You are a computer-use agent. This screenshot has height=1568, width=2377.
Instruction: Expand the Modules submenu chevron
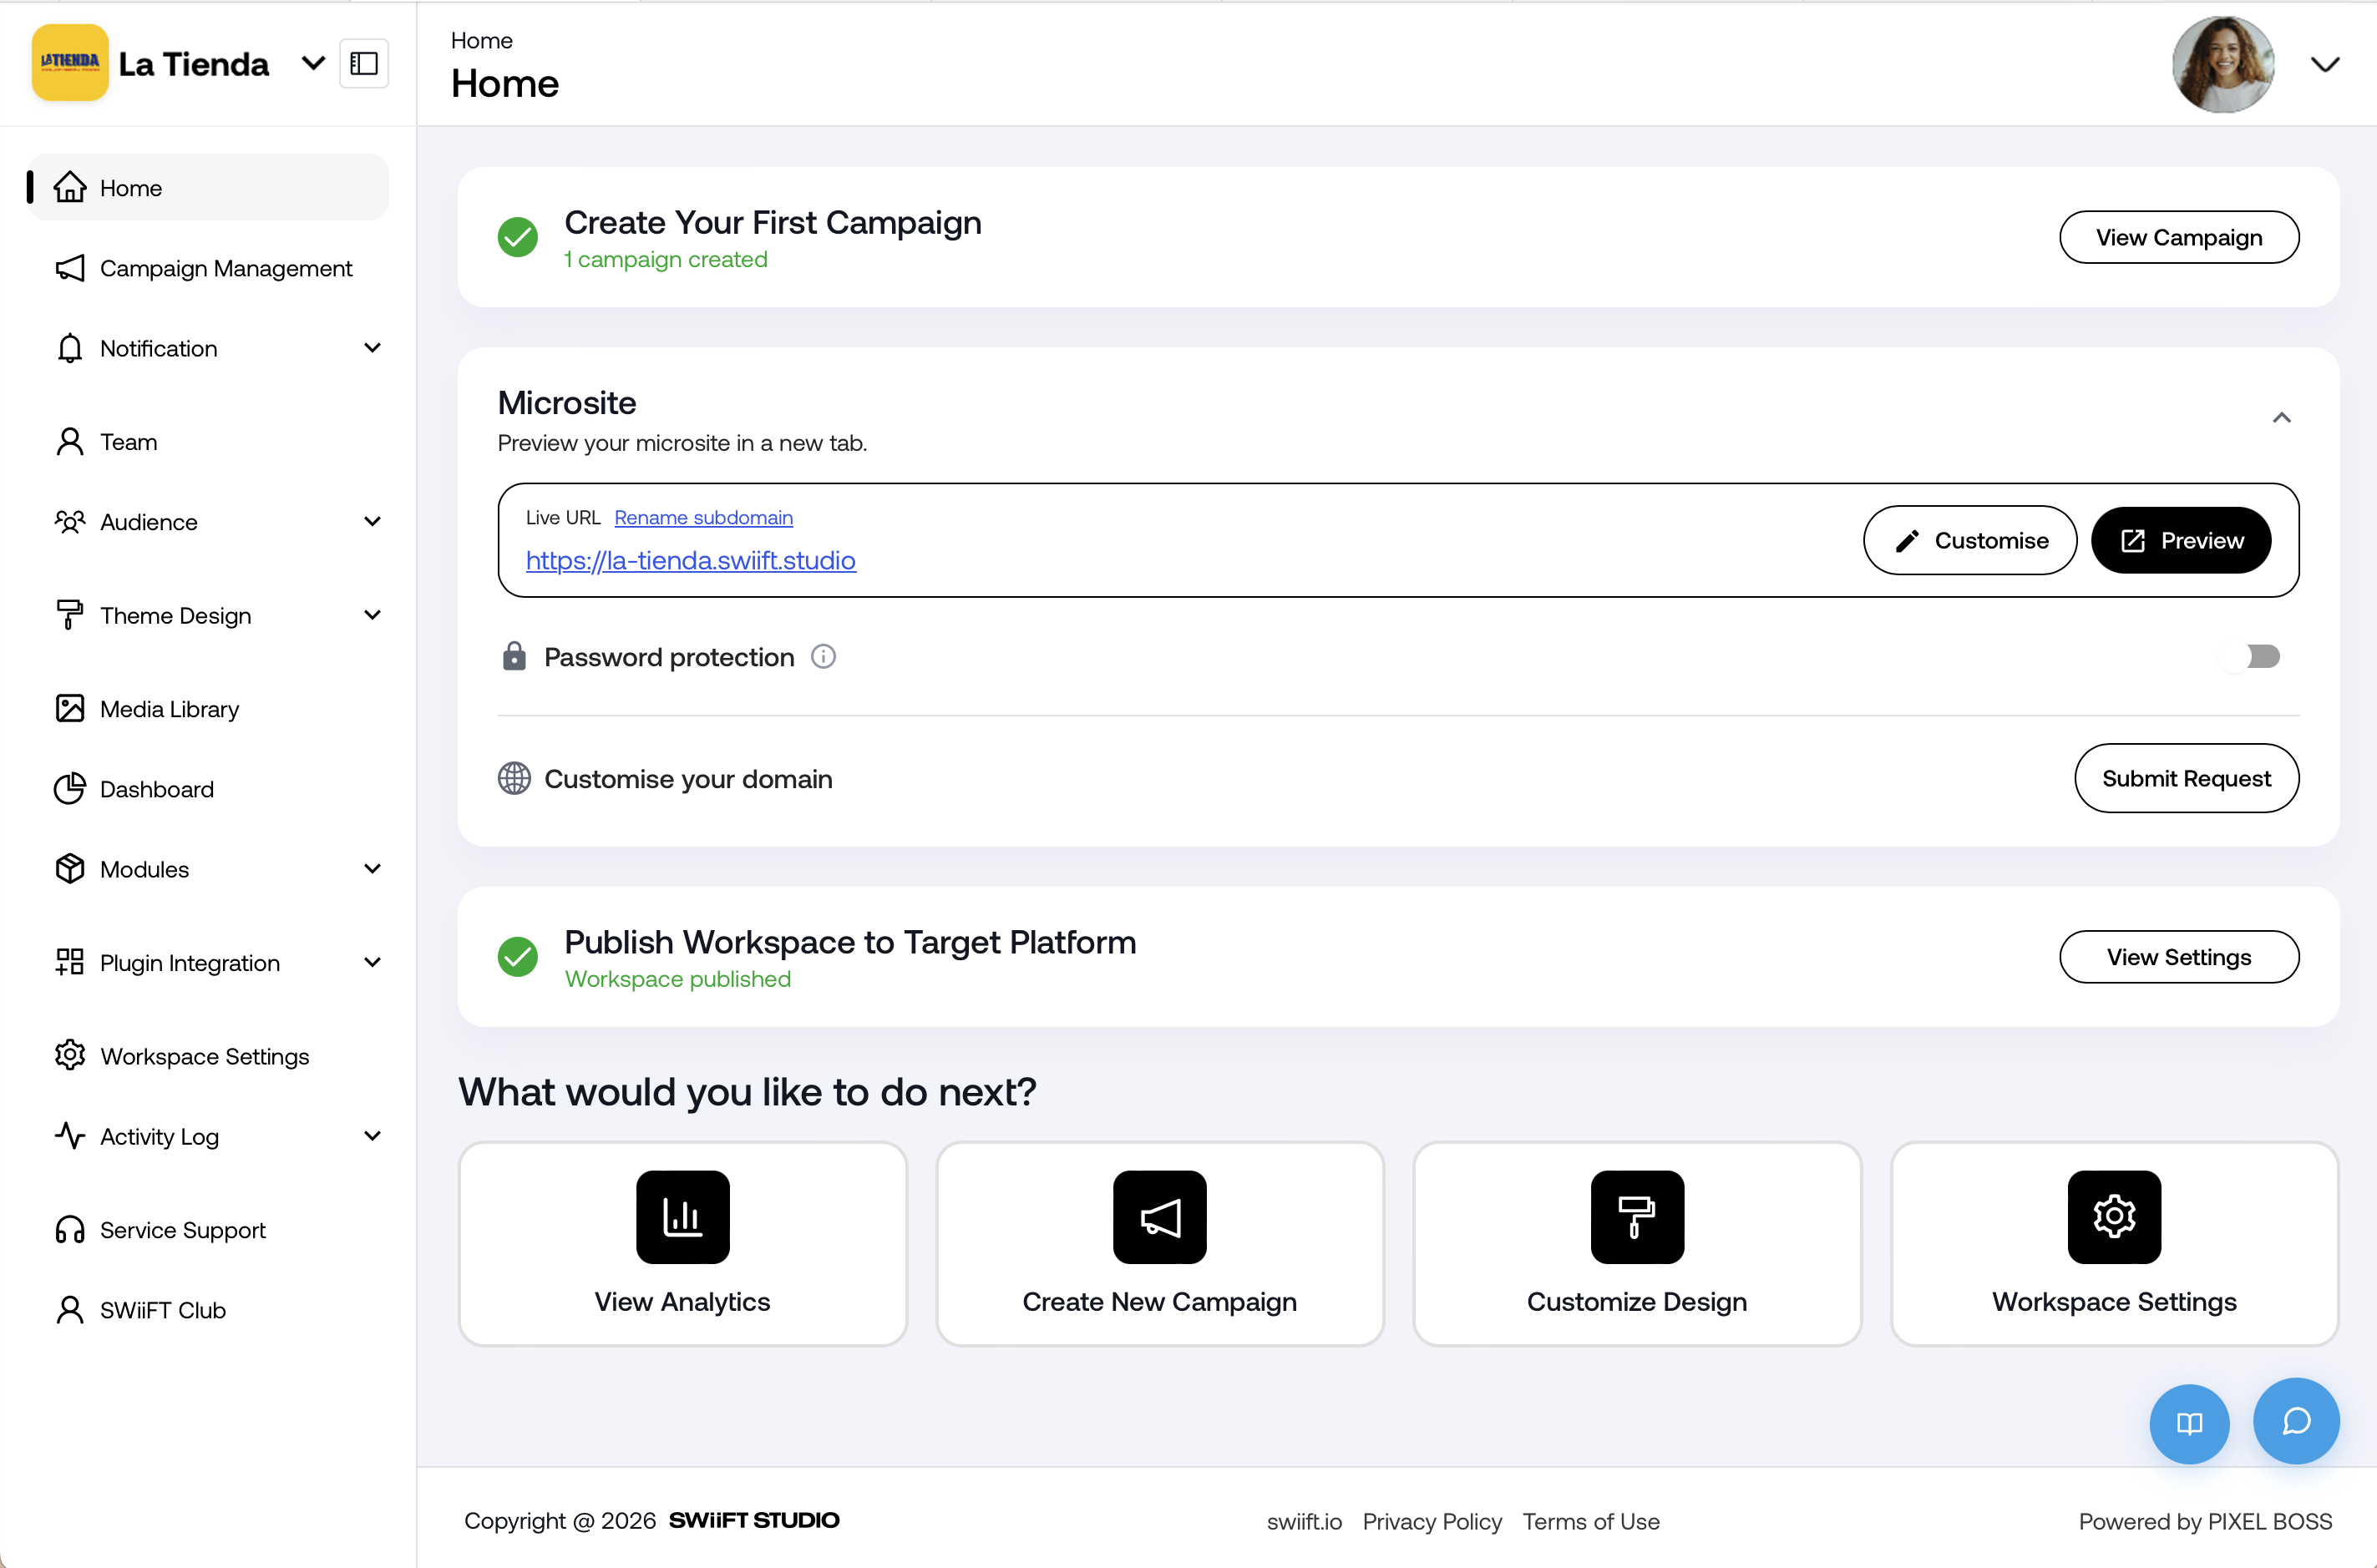(x=373, y=869)
